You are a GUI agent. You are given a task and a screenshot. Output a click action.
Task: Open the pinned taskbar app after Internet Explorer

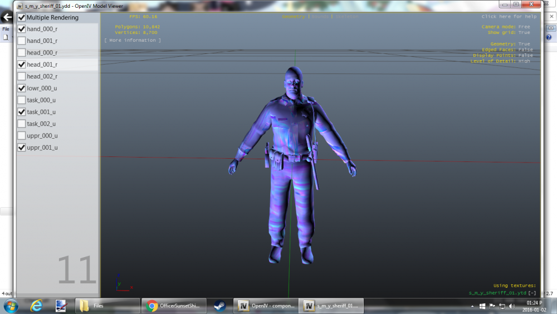click(x=61, y=306)
